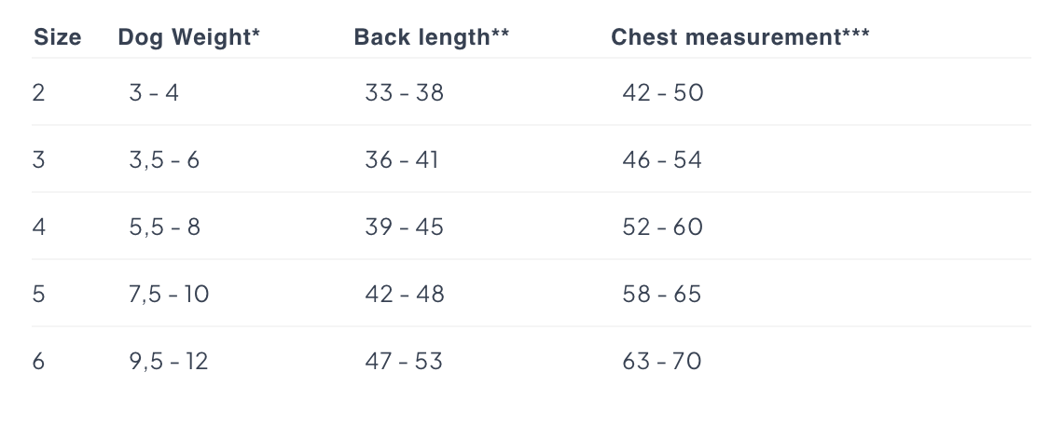This screenshot has height=427, width=1050.
Task: Click the 39 - 45 back length cell
Action: coord(405,227)
